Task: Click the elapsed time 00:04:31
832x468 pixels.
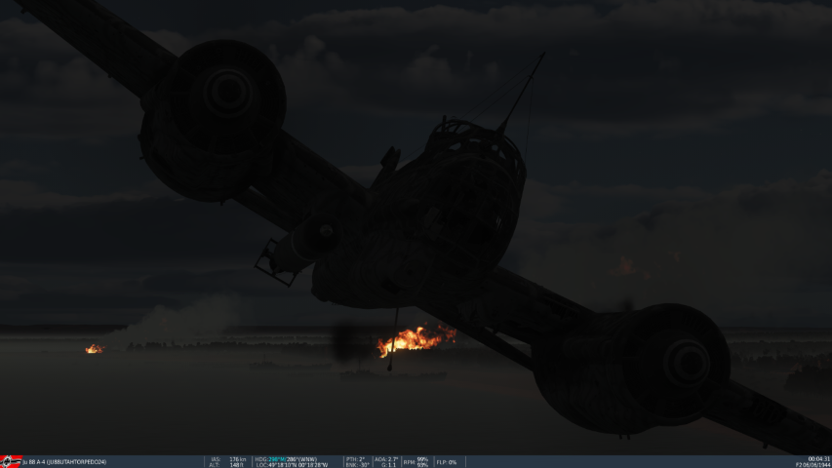Action: coord(818,458)
